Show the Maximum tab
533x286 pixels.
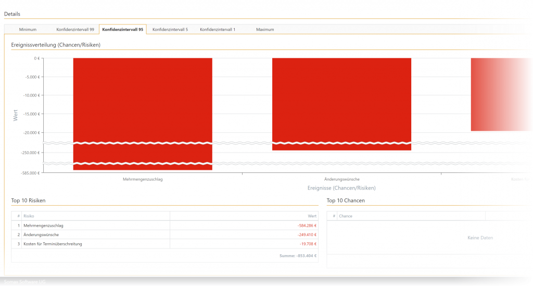[265, 30]
